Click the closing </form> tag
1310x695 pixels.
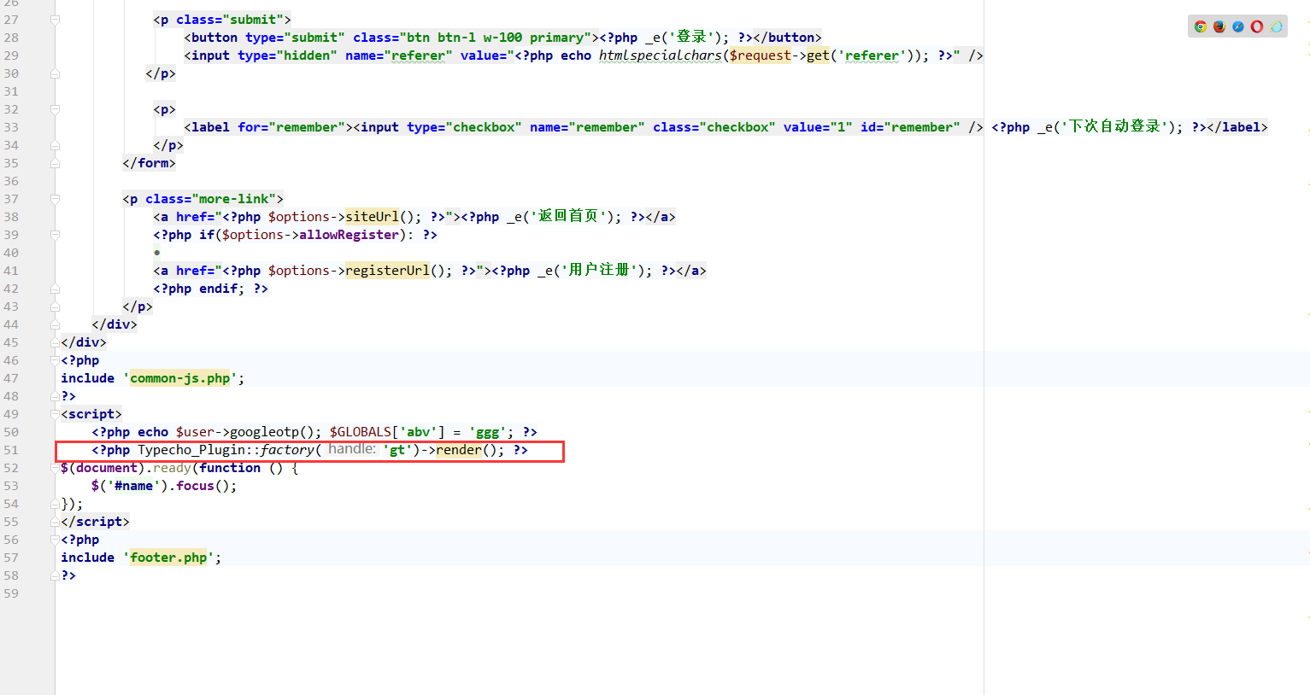point(150,163)
